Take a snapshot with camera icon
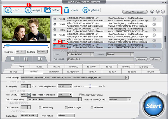168x119 pixels. pyautogui.click(x=40, y=59)
